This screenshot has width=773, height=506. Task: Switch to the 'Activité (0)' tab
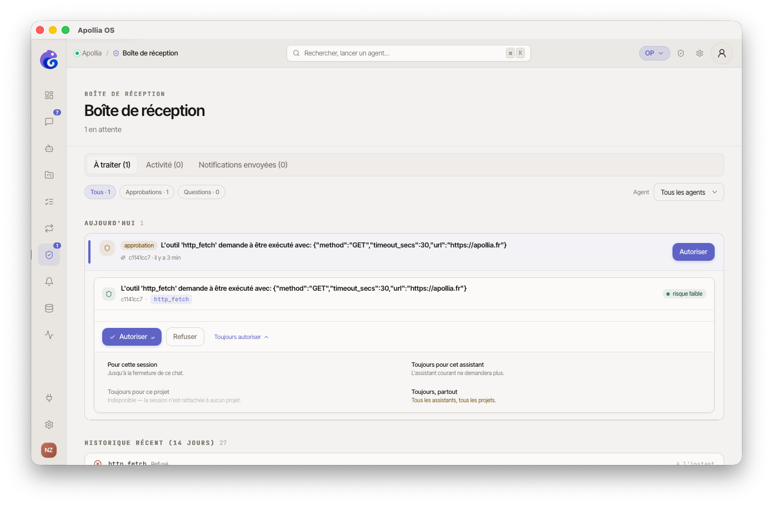coord(164,165)
